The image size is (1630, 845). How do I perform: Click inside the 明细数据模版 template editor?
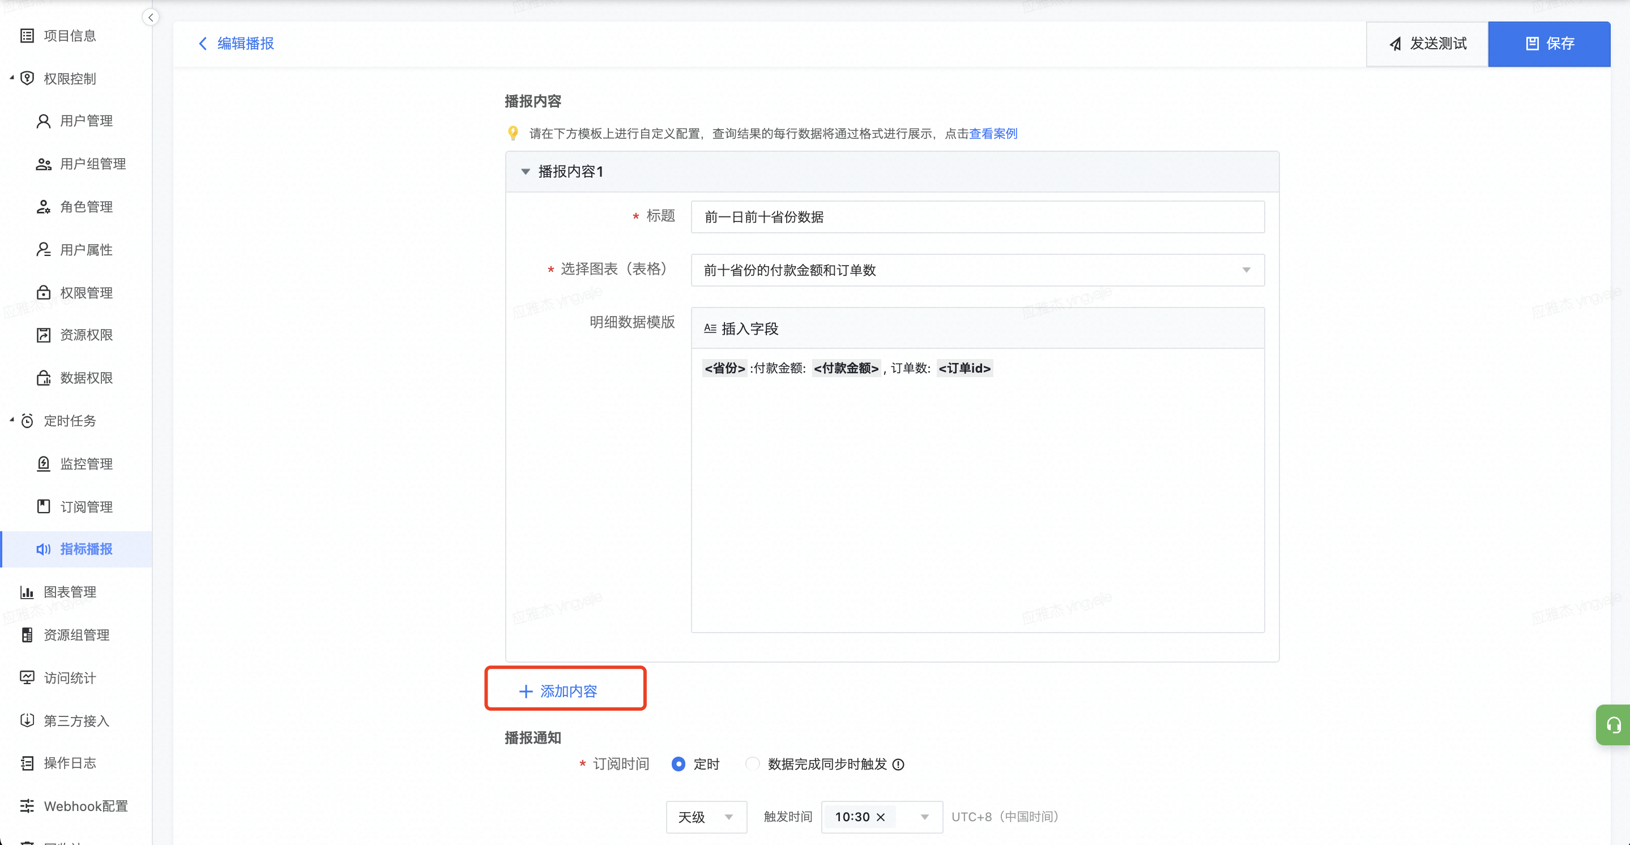click(978, 490)
